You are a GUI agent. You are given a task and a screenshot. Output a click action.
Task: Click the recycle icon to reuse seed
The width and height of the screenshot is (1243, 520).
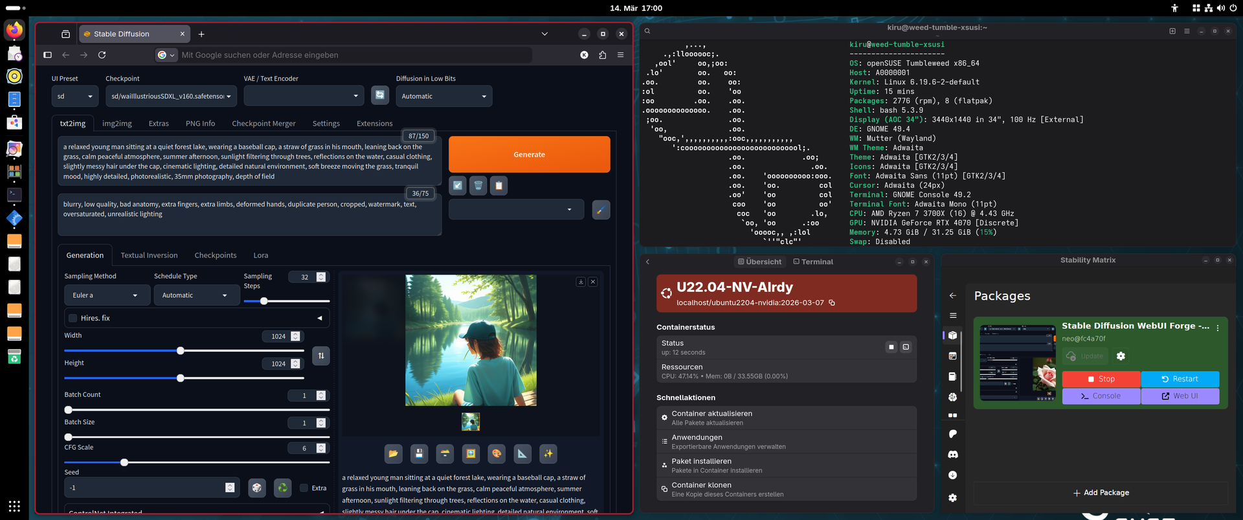click(283, 488)
